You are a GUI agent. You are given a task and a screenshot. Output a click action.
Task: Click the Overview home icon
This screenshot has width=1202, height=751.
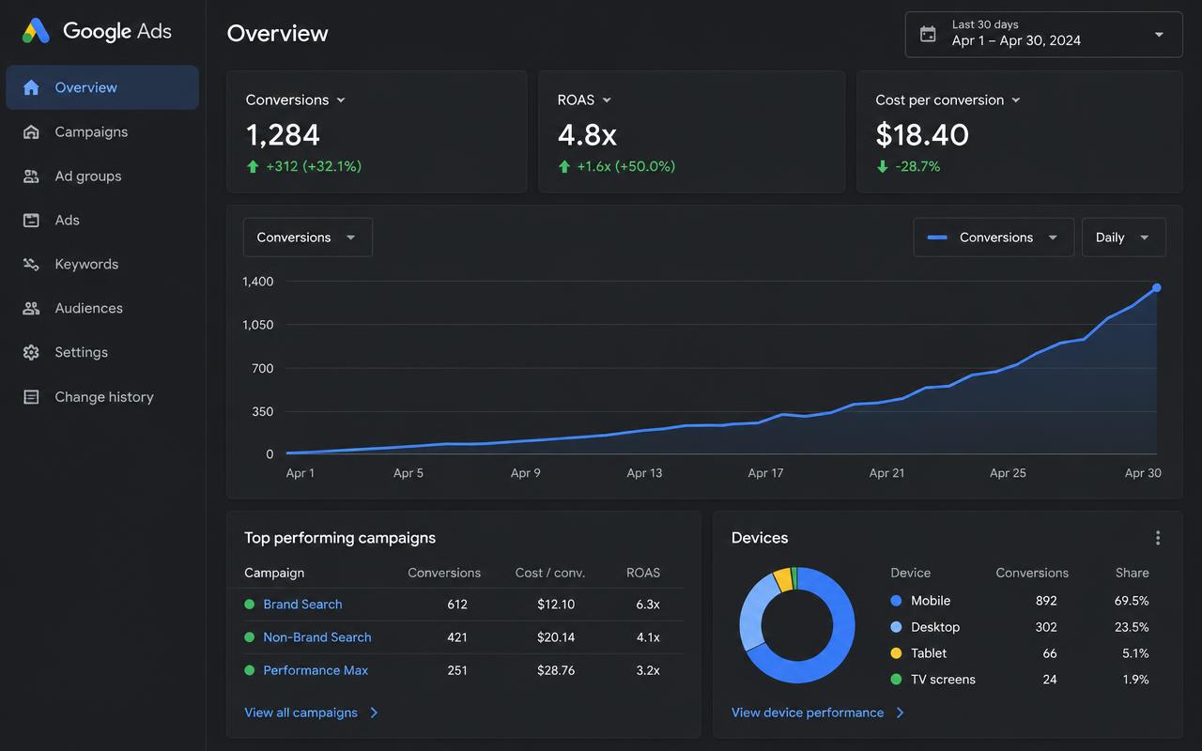(x=31, y=87)
